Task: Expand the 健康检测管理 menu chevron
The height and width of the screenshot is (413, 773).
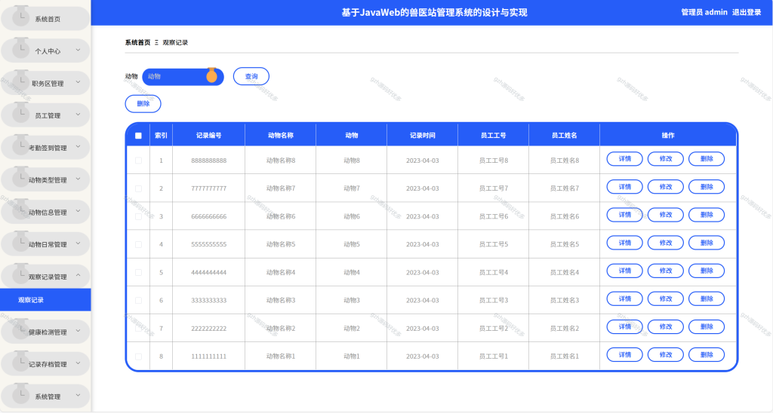Action: [x=78, y=332]
